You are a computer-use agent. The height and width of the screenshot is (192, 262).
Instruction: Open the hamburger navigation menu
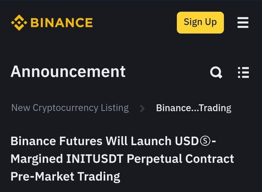pos(243,23)
